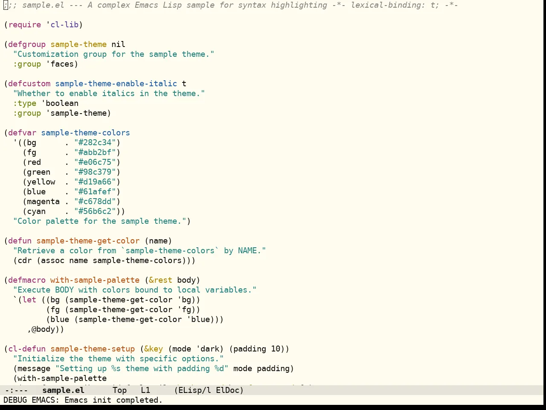Viewport: 546px width, 410px height.
Task: Click the -:--- buffer status indicator
Action: tap(16, 390)
